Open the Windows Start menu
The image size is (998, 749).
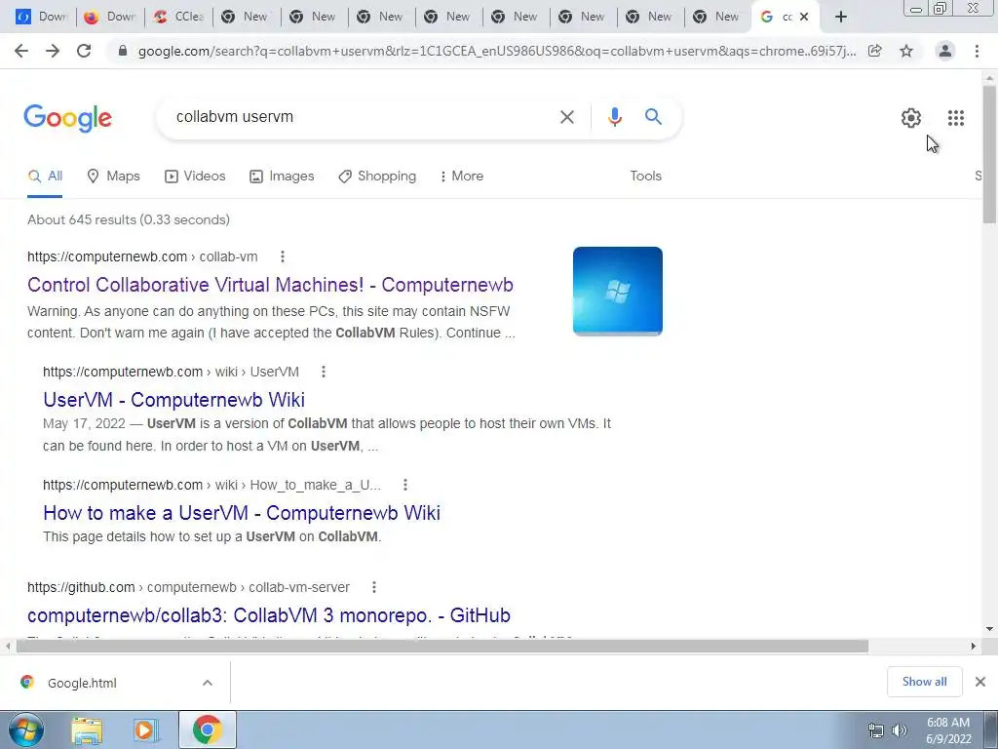25,729
